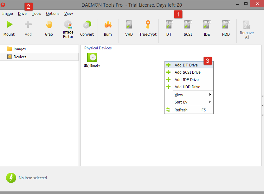The height and width of the screenshot is (194, 264).
Task: Expand the Sort By submenu
Action: tap(189, 102)
